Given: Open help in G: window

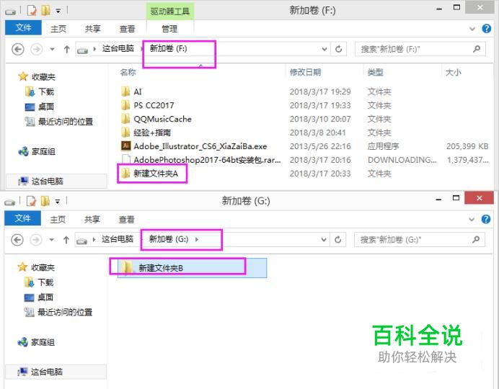Looking at the screenshot, I should (485, 219).
